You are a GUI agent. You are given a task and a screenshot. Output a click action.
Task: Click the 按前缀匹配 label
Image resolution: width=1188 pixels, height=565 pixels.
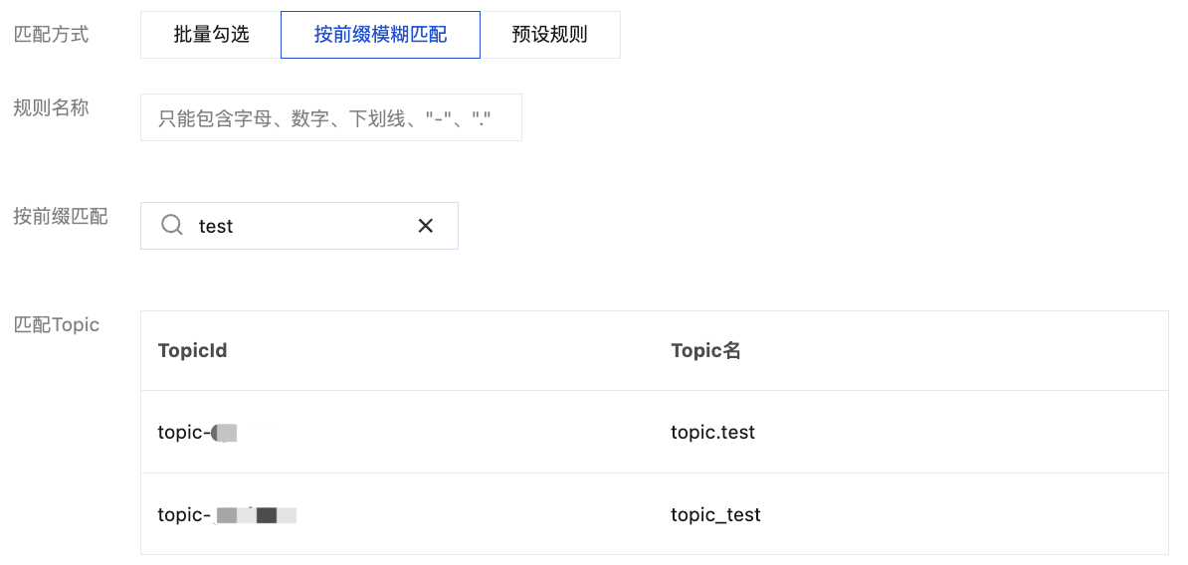coord(60,216)
